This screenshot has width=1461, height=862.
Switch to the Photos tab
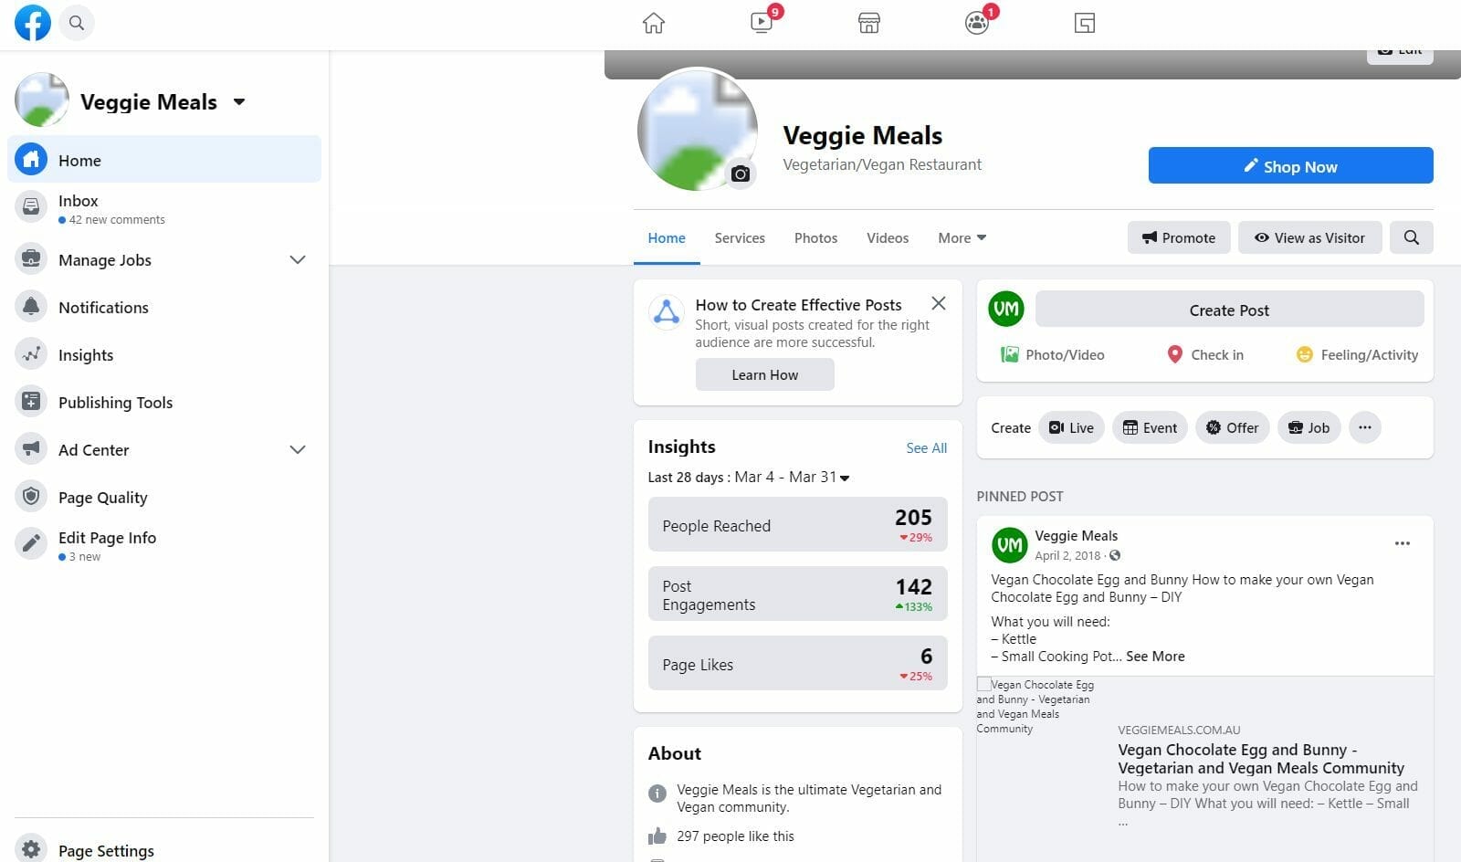pos(815,237)
